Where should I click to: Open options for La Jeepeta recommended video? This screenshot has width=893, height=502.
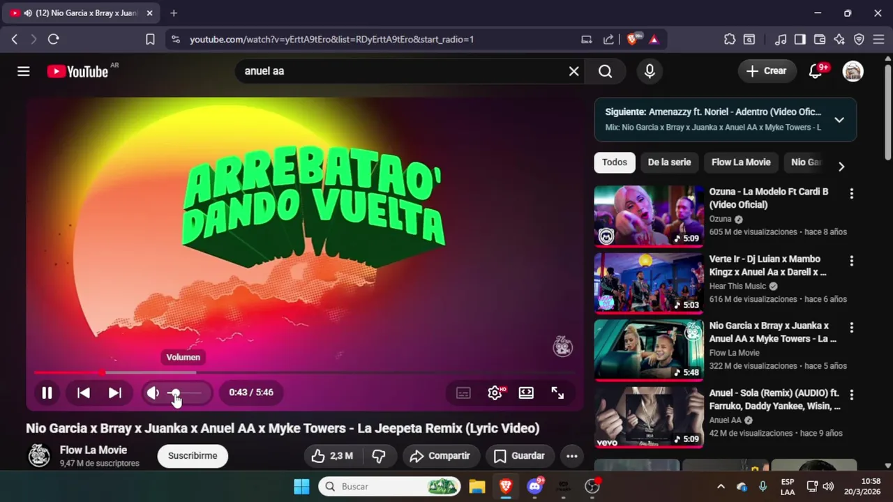pyautogui.click(x=851, y=328)
